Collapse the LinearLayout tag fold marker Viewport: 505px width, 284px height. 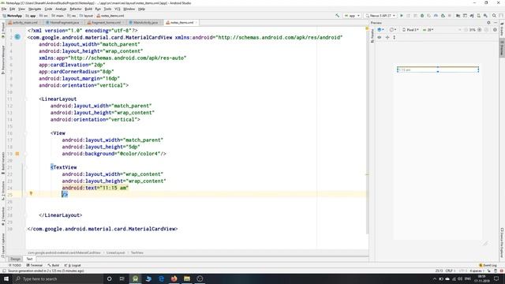coord(25,99)
